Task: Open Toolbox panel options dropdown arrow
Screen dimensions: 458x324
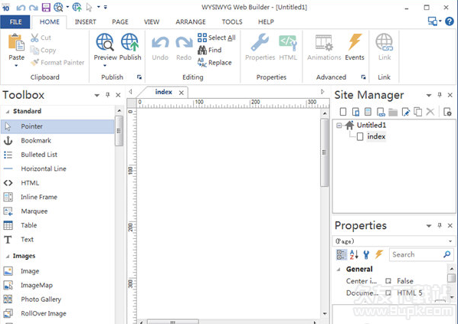Action: click(x=97, y=95)
